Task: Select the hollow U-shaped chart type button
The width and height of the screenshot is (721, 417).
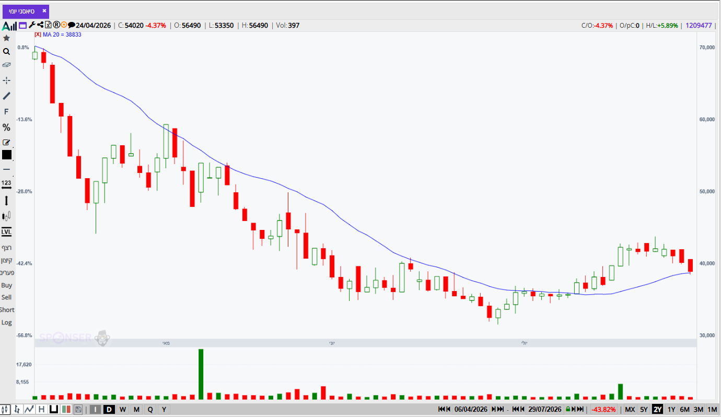Action: 53,410
